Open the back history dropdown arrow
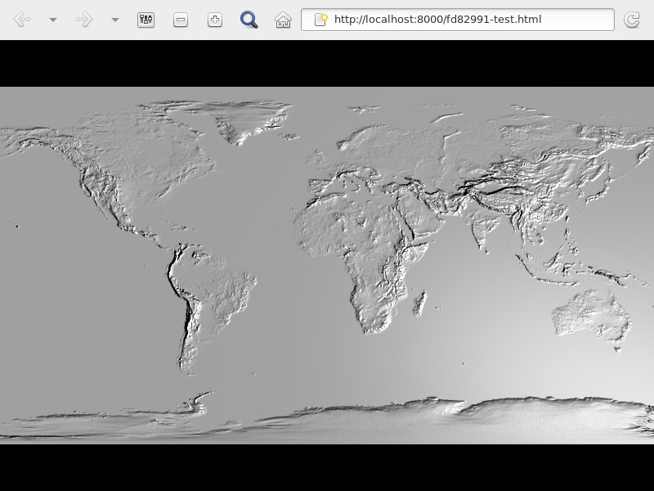The image size is (654, 491). pos(53,20)
